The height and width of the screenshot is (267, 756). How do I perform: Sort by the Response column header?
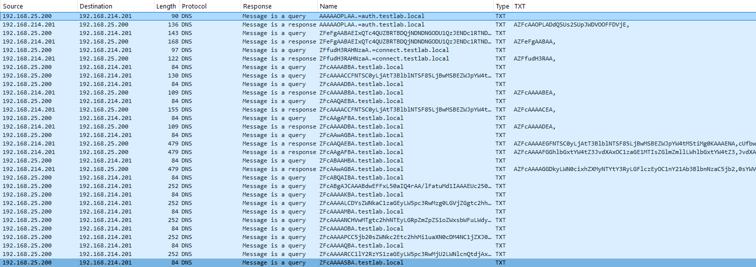279,6
